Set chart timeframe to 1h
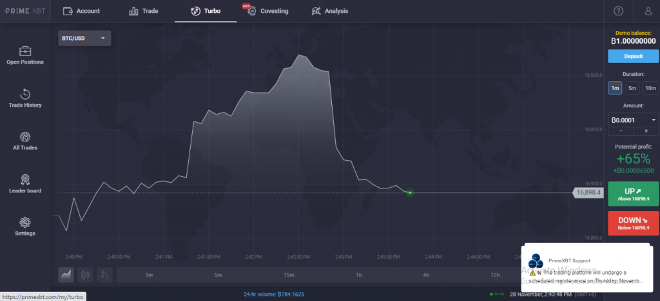Viewport: 660px width, 301px height. (358, 275)
